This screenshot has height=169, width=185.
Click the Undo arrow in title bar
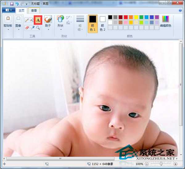pyautogui.click(x=17, y=4)
